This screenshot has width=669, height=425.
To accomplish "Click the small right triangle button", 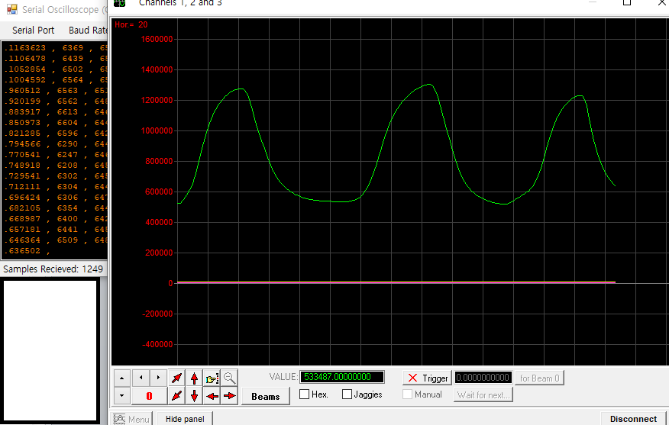I will click(x=158, y=378).
